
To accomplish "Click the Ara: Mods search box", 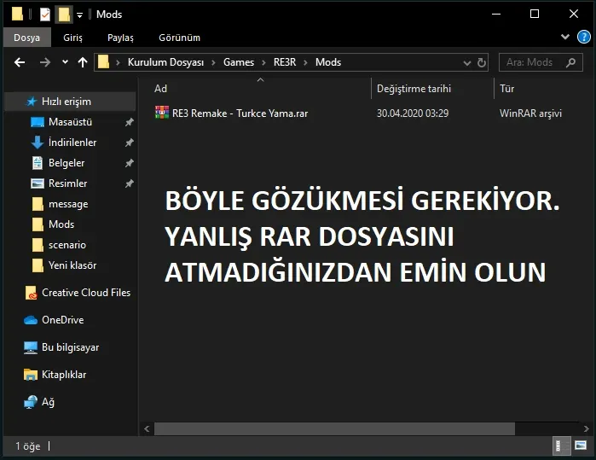I will point(541,62).
